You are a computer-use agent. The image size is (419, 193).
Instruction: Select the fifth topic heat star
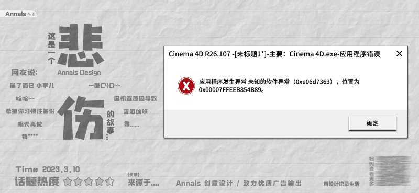click(x=109, y=182)
